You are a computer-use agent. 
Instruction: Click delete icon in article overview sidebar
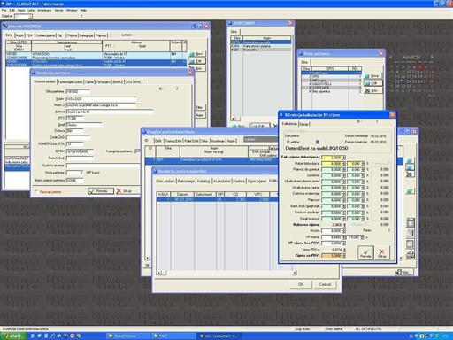pyautogui.click(x=410, y=174)
